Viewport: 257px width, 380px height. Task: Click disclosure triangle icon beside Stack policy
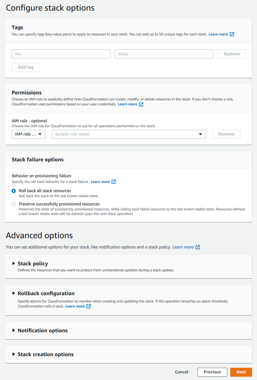coord(14,263)
